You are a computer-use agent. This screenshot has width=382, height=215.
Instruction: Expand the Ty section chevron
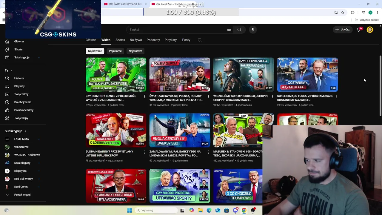pos(11,70)
